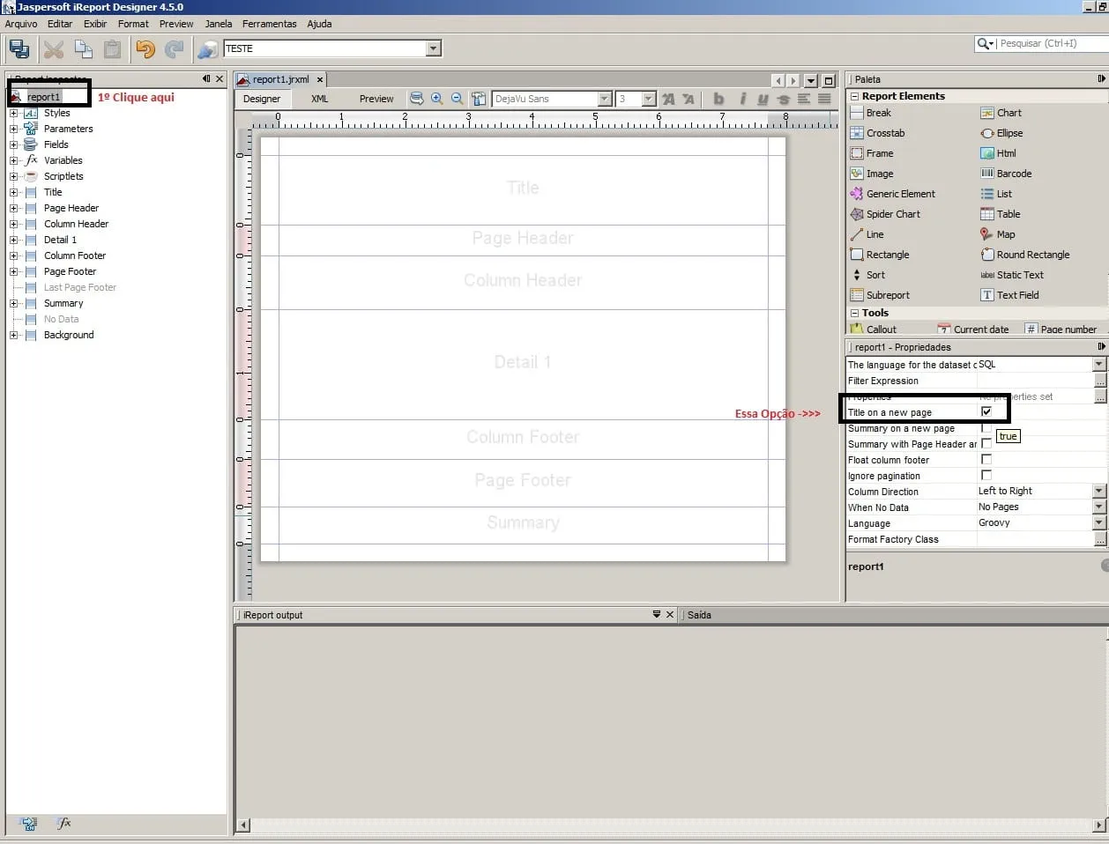Click the strikethrough formatting icon
Screen dimensions: 1109x844
pos(783,99)
